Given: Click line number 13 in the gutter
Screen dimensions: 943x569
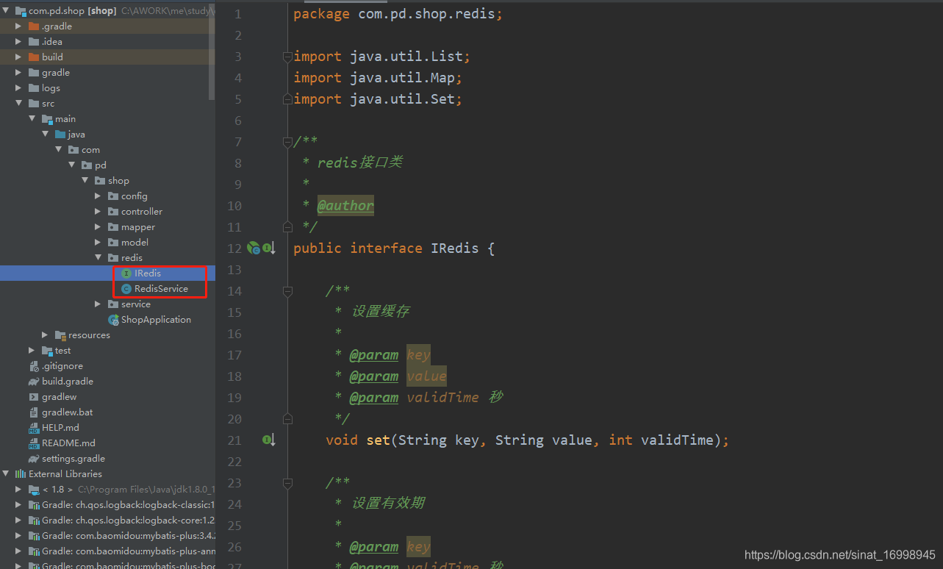Looking at the screenshot, I should (x=234, y=270).
